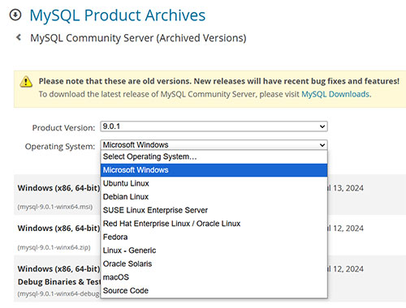Select Microsoft Windows from the list
This screenshot has height=308, width=406.
[214, 170]
